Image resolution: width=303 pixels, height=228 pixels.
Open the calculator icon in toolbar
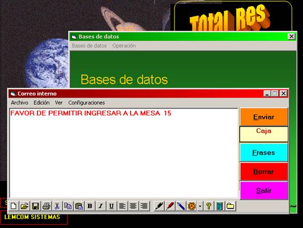[219, 206]
